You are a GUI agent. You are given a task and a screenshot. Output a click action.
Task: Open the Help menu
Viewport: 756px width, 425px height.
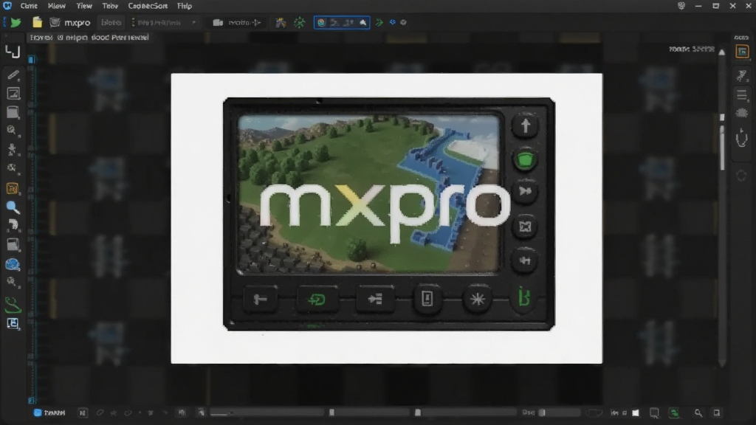184,6
